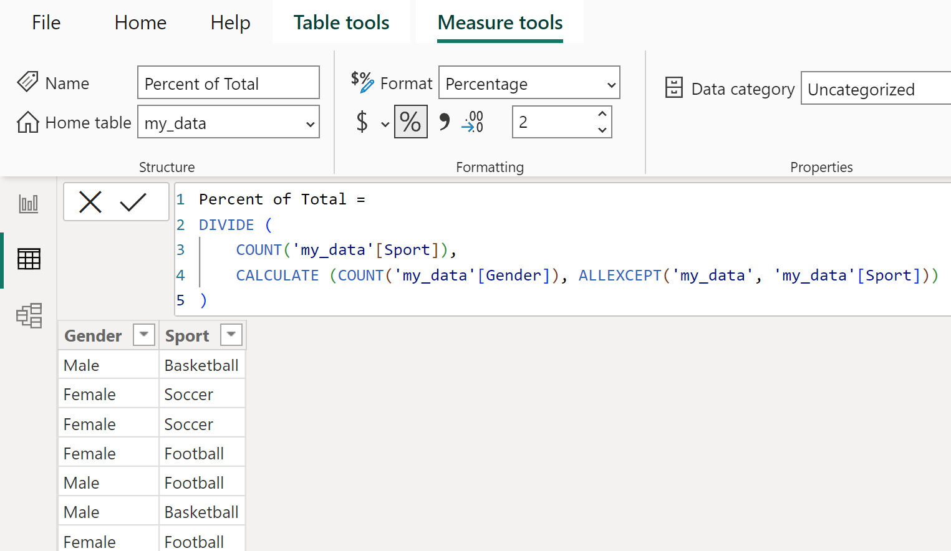Apply currency format with dollar sign icon
951x551 pixels.
362,122
